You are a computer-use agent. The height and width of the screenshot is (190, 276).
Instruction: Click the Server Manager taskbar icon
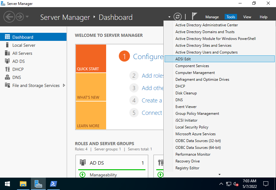tap(38, 184)
